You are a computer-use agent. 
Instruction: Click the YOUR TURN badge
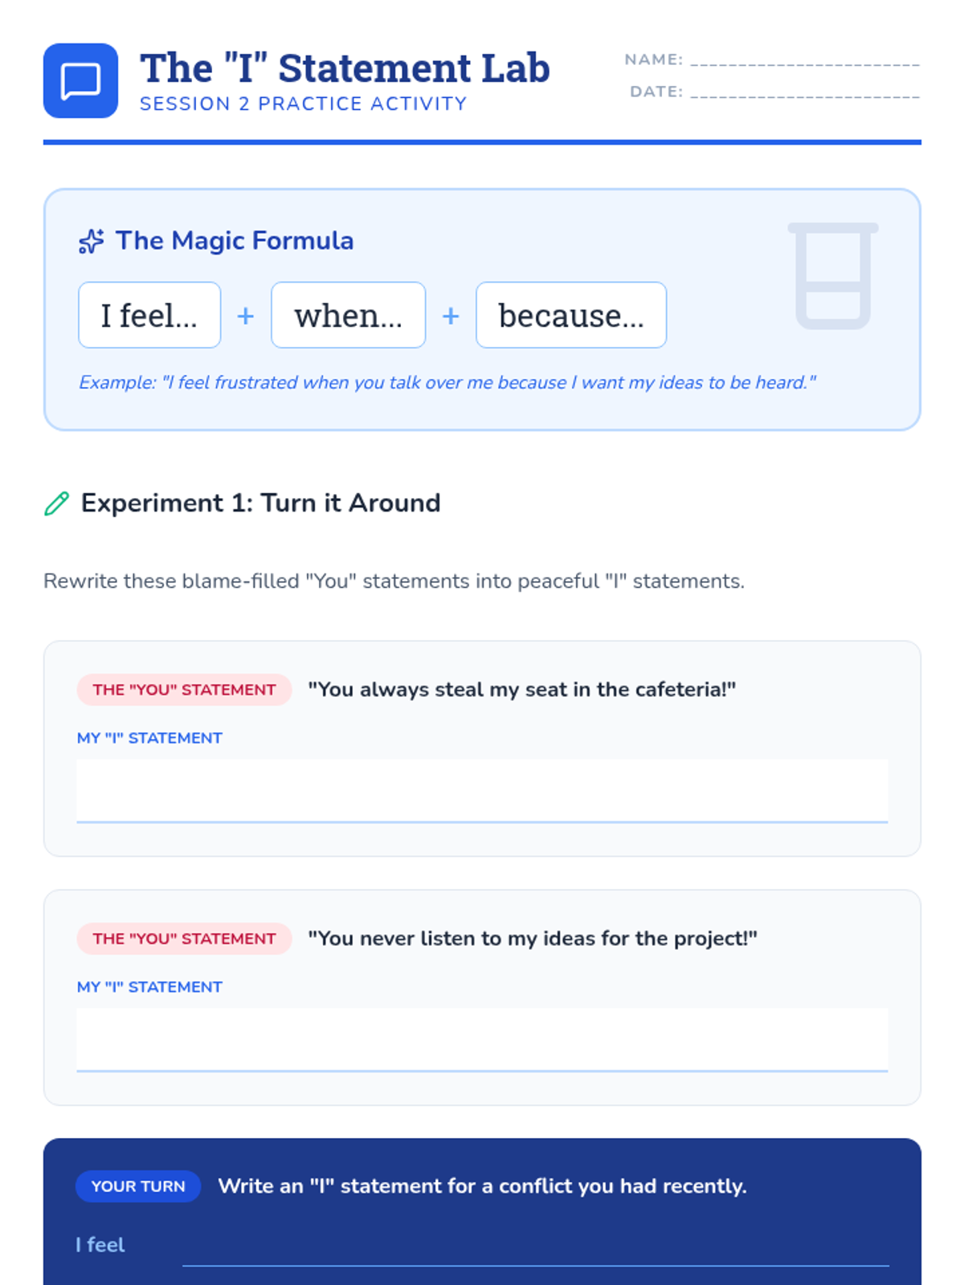click(138, 1186)
